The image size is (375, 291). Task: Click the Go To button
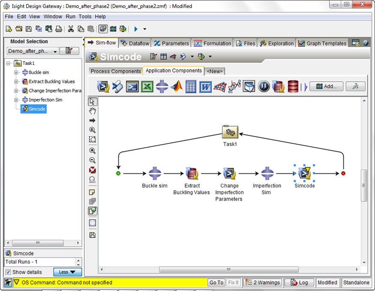(x=216, y=282)
